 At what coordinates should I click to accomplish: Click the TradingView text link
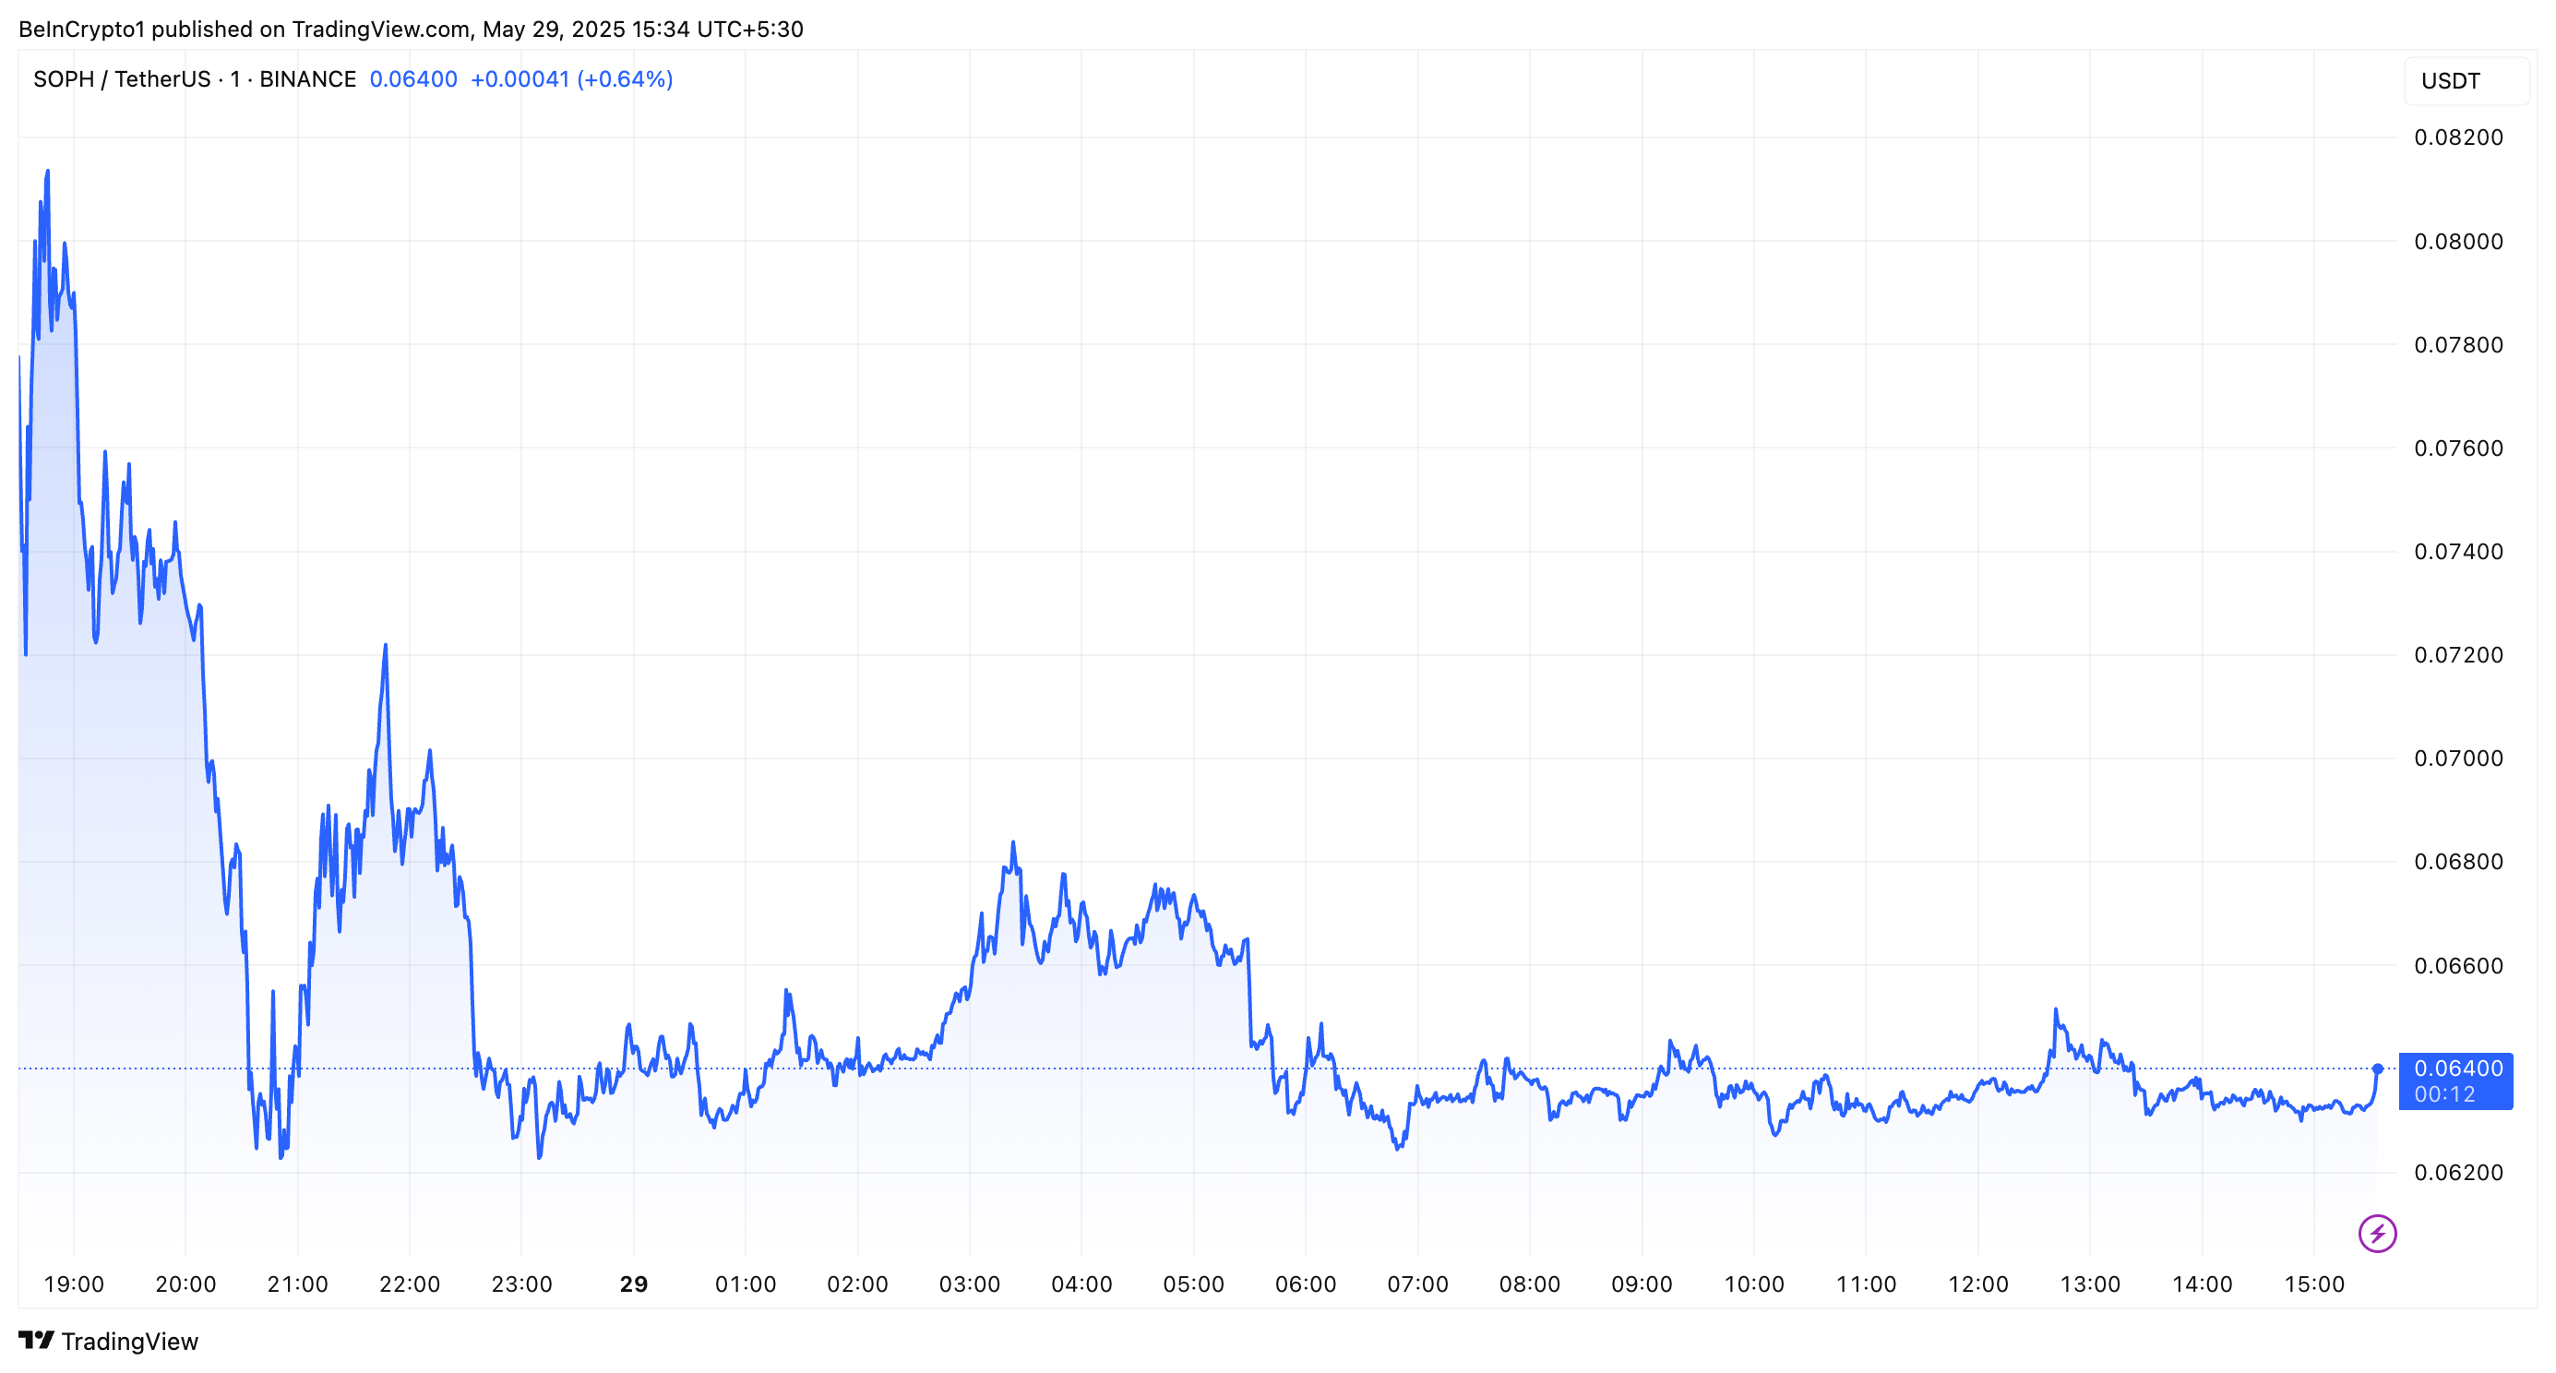[x=130, y=1342]
